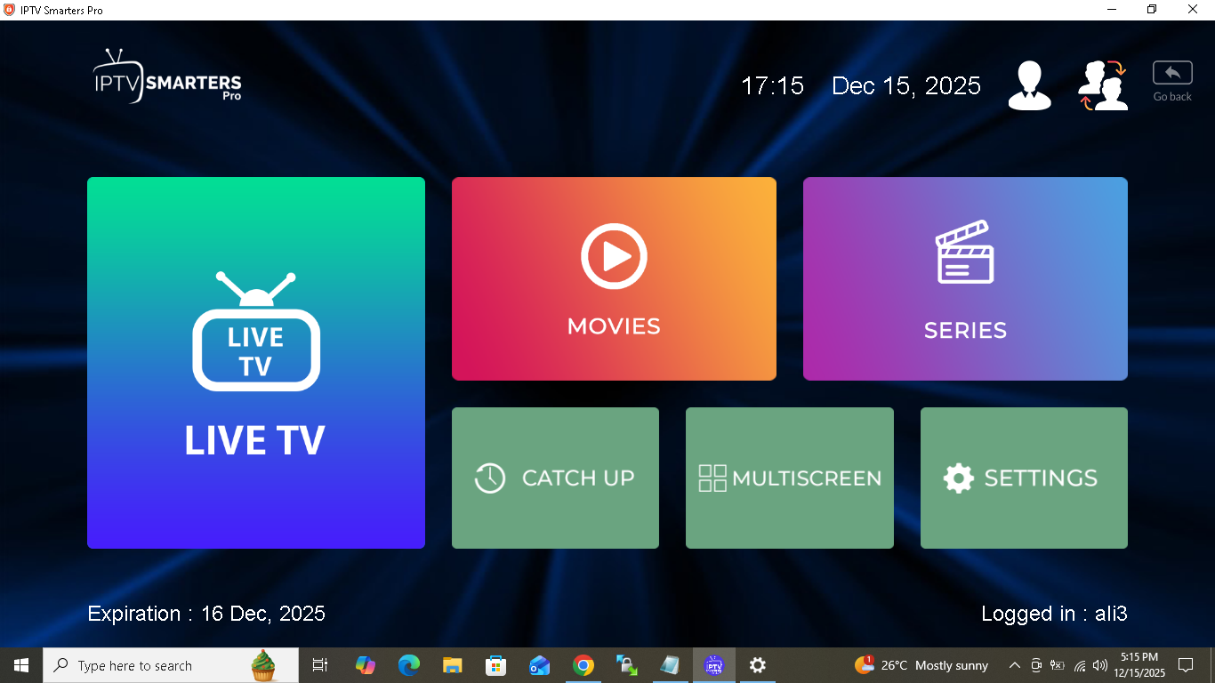This screenshot has width=1215, height=683.
Task: Open the CATCH UP tile
Action: tap(555, 478)
